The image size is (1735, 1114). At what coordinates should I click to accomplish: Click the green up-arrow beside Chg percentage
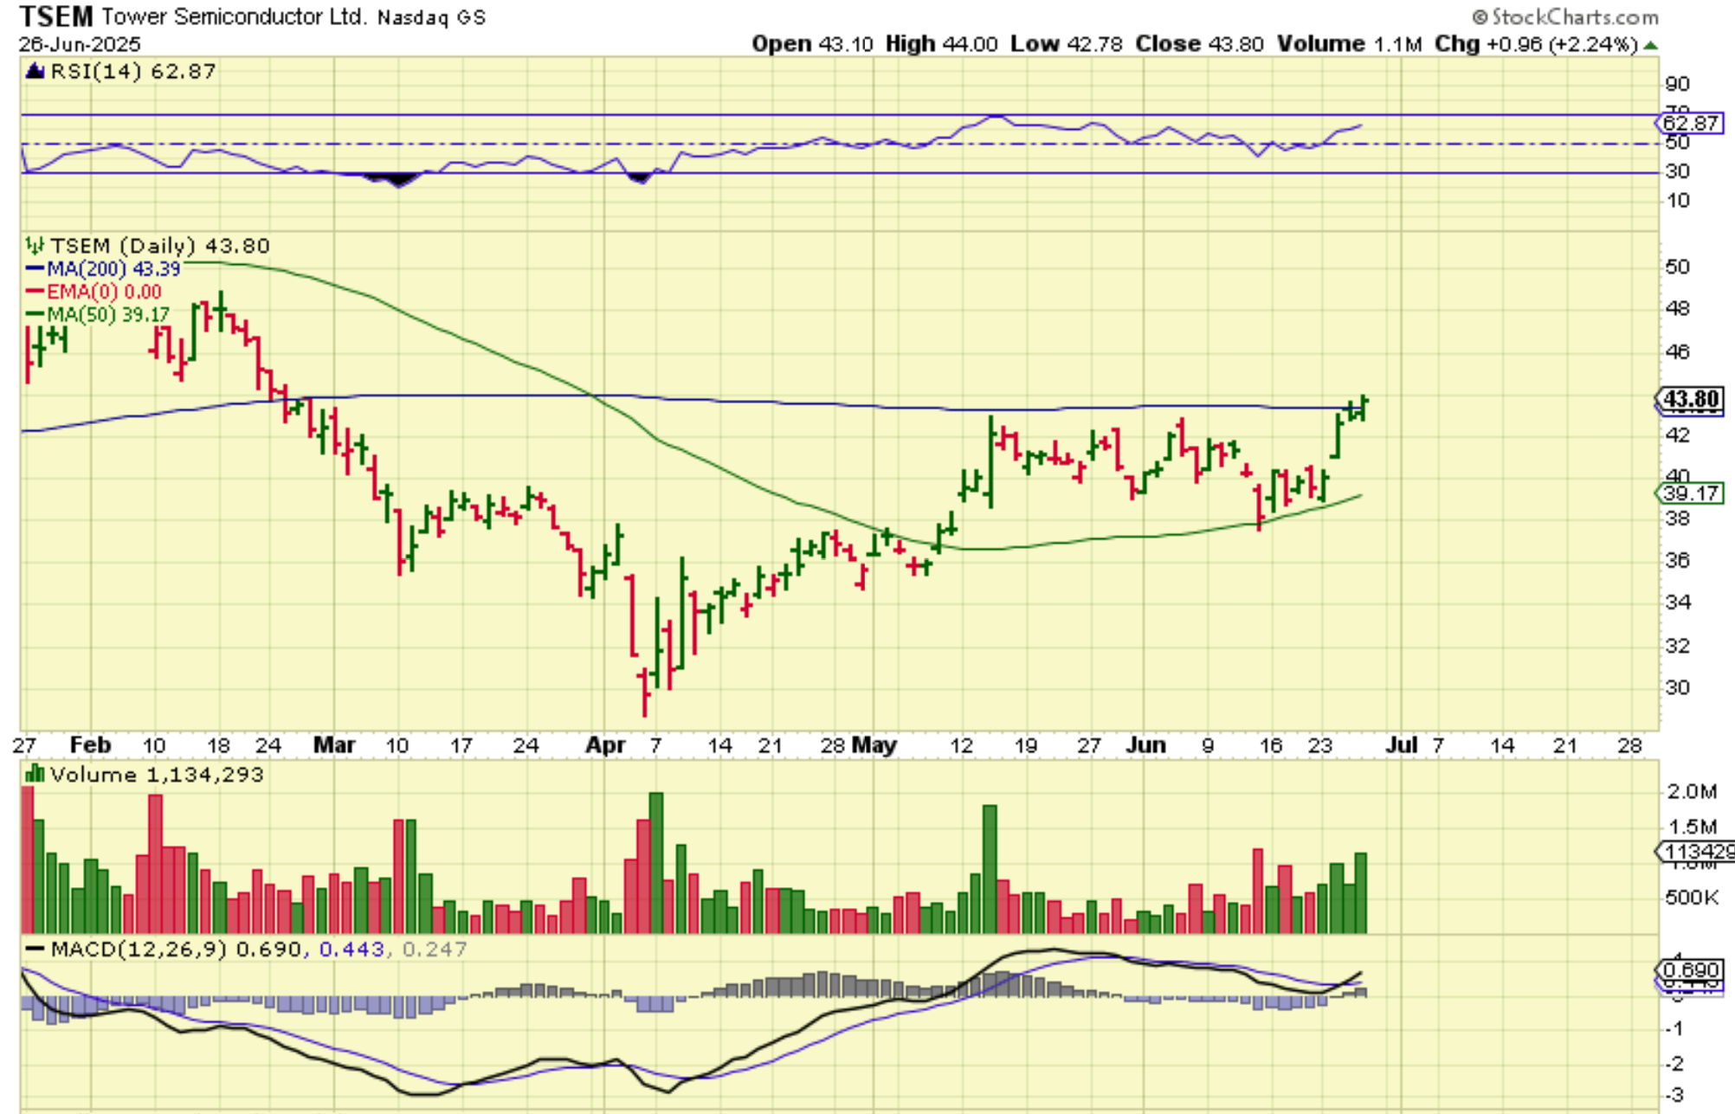tap(1650, 44)
